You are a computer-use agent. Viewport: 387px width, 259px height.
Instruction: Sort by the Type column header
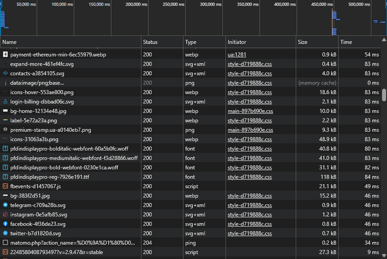tap(191, 42)
